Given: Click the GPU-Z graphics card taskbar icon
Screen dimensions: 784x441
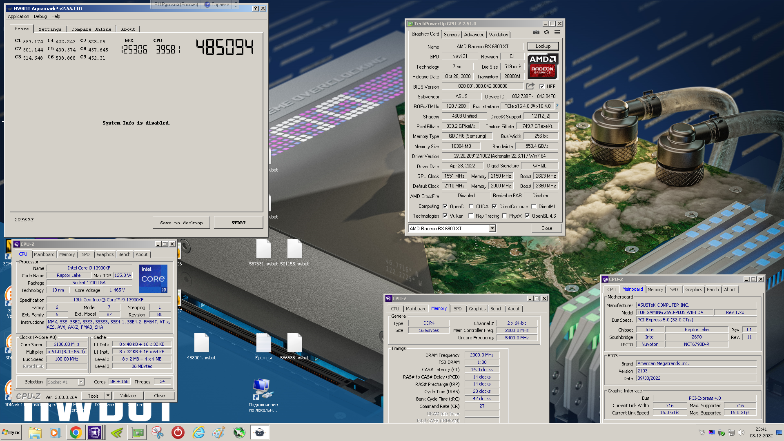Looking at the screenshot, I should pyautogui.click(x=138, y=432).
